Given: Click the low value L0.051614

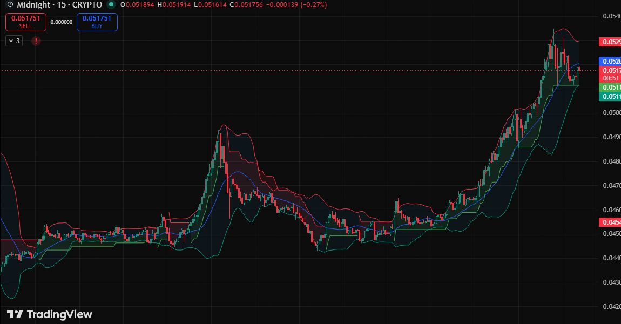Looking at the screenshot, I should pyautogui.click(x=210, y=5).
